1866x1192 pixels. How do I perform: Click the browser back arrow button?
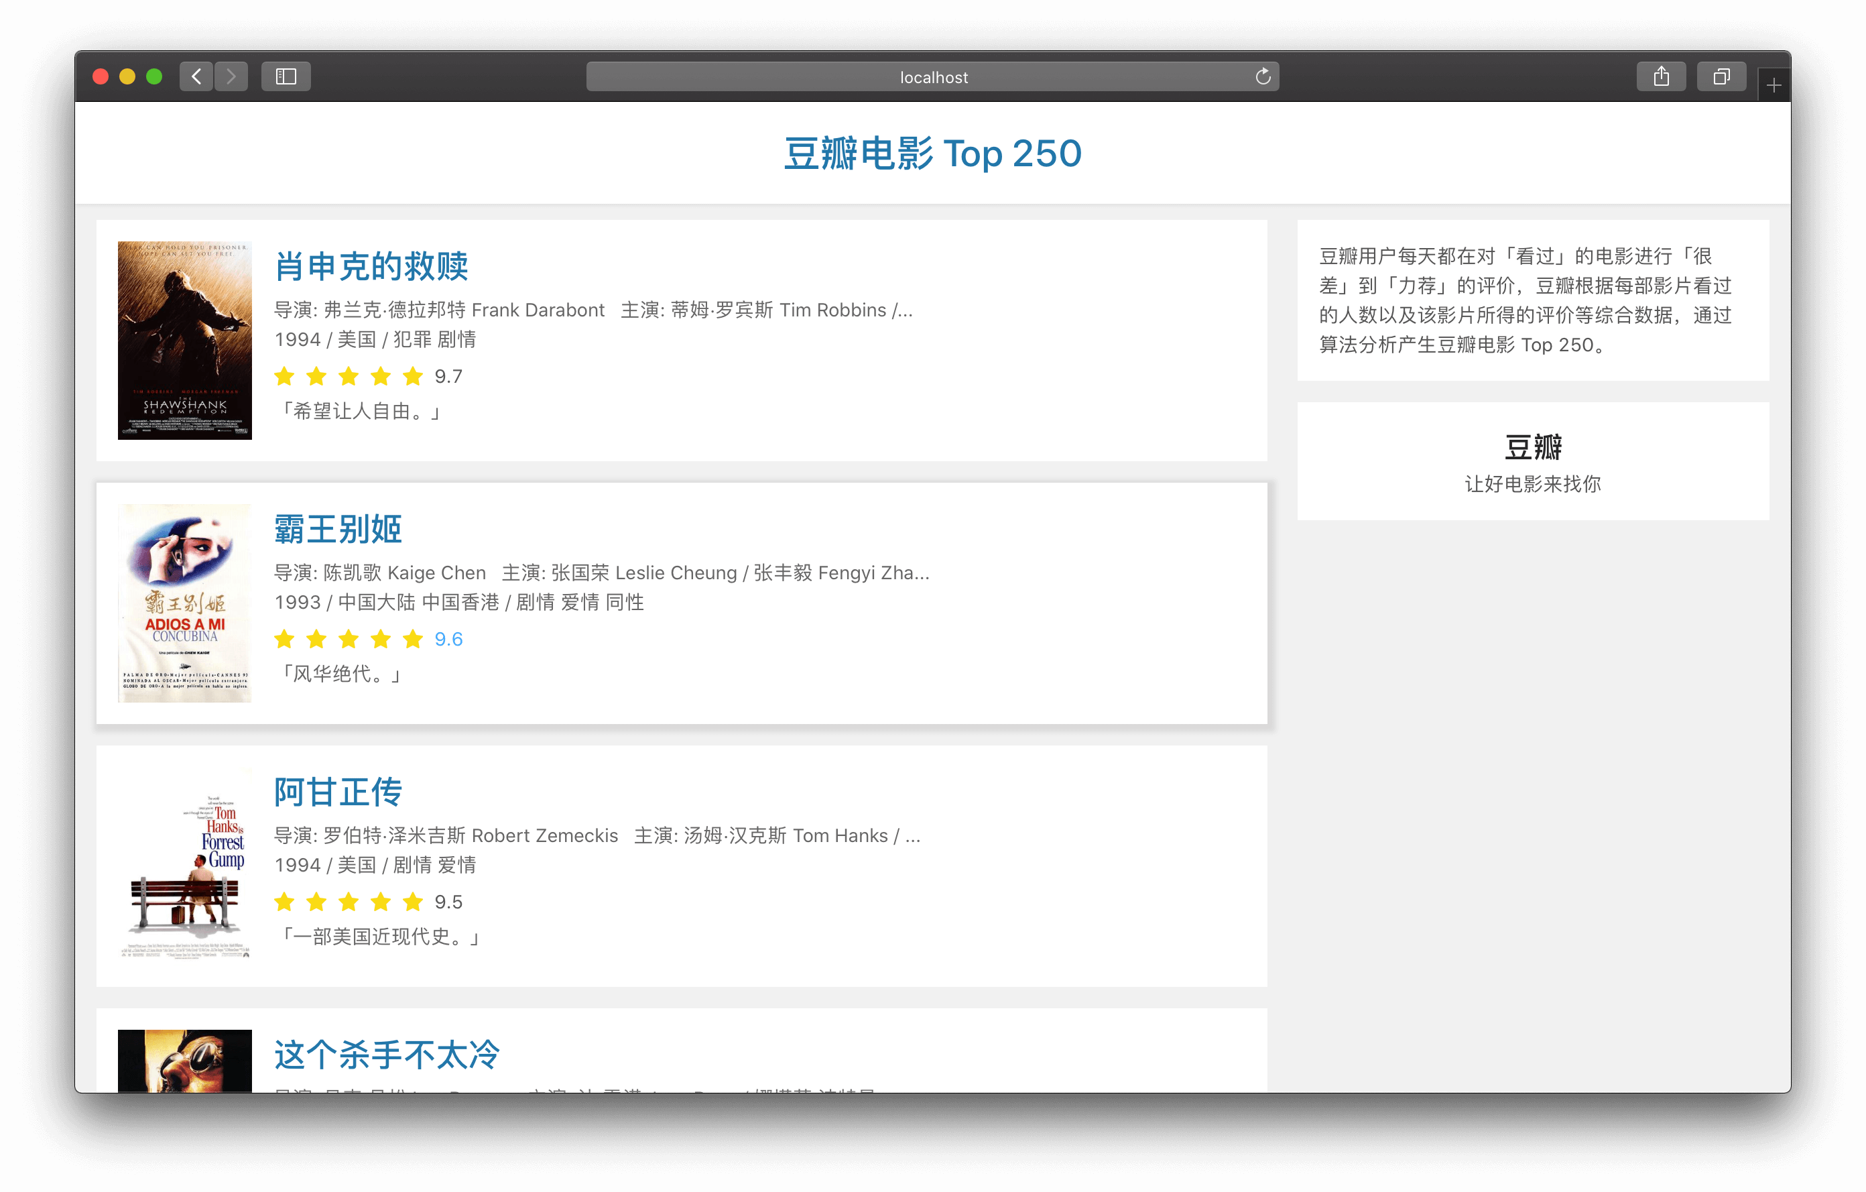click(x=196, y=76)
